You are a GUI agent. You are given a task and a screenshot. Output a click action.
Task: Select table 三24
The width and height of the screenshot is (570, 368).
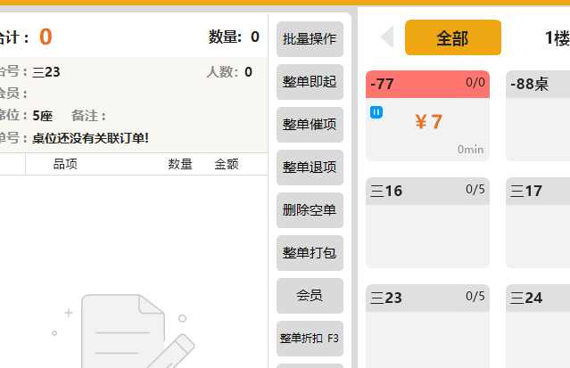[538, 326]
